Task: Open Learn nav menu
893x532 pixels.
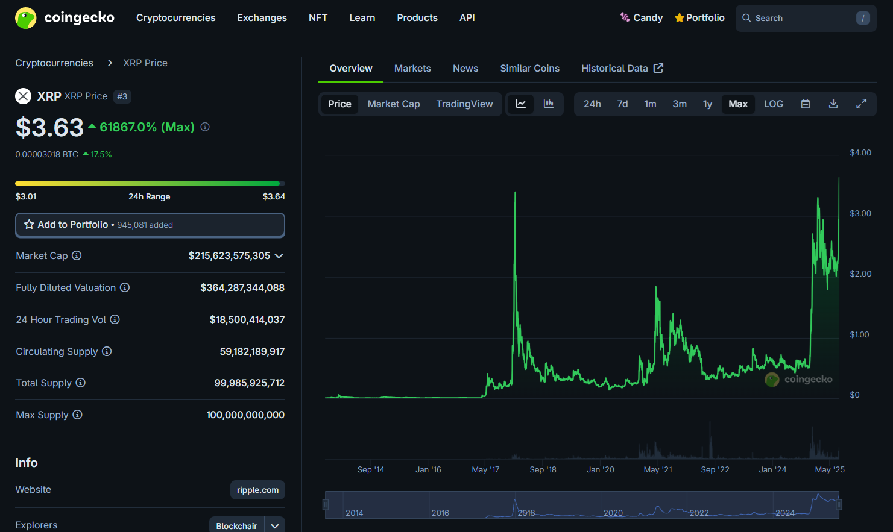Action: [362, 18]
